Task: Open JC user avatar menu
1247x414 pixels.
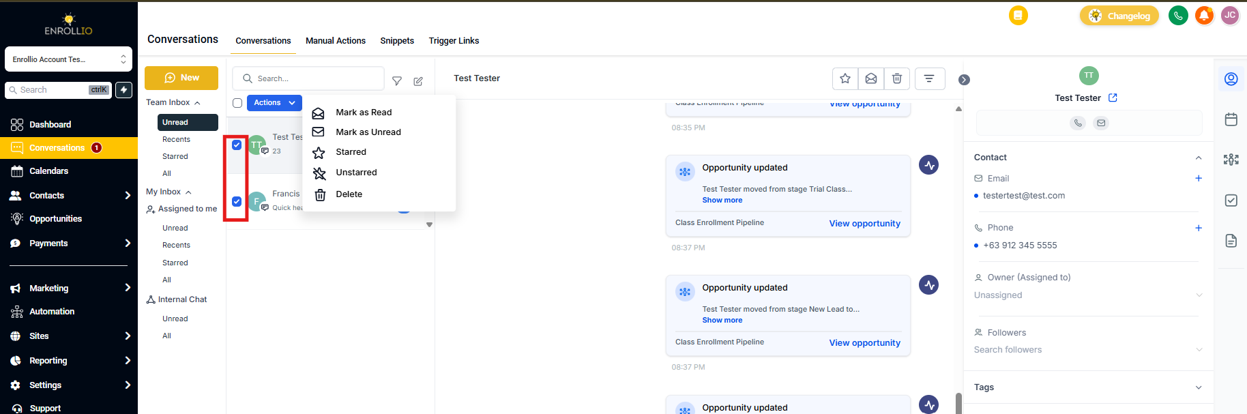Action: coord(1230,15)
